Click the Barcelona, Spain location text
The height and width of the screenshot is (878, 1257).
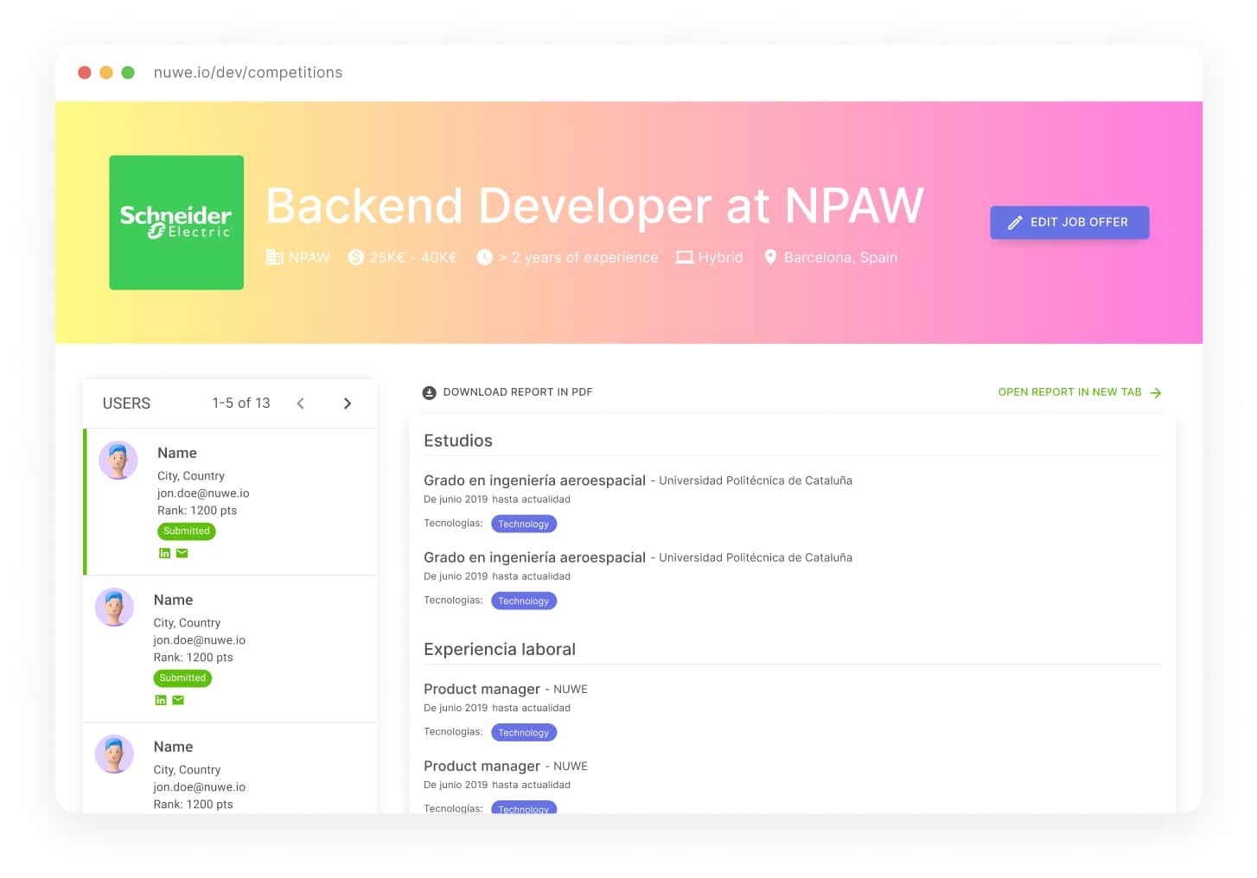tap(840, 258)
